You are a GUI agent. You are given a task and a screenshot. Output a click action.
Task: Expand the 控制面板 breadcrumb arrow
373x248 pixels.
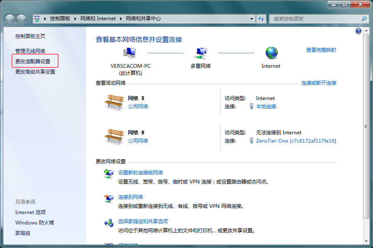tap(75, 19)
